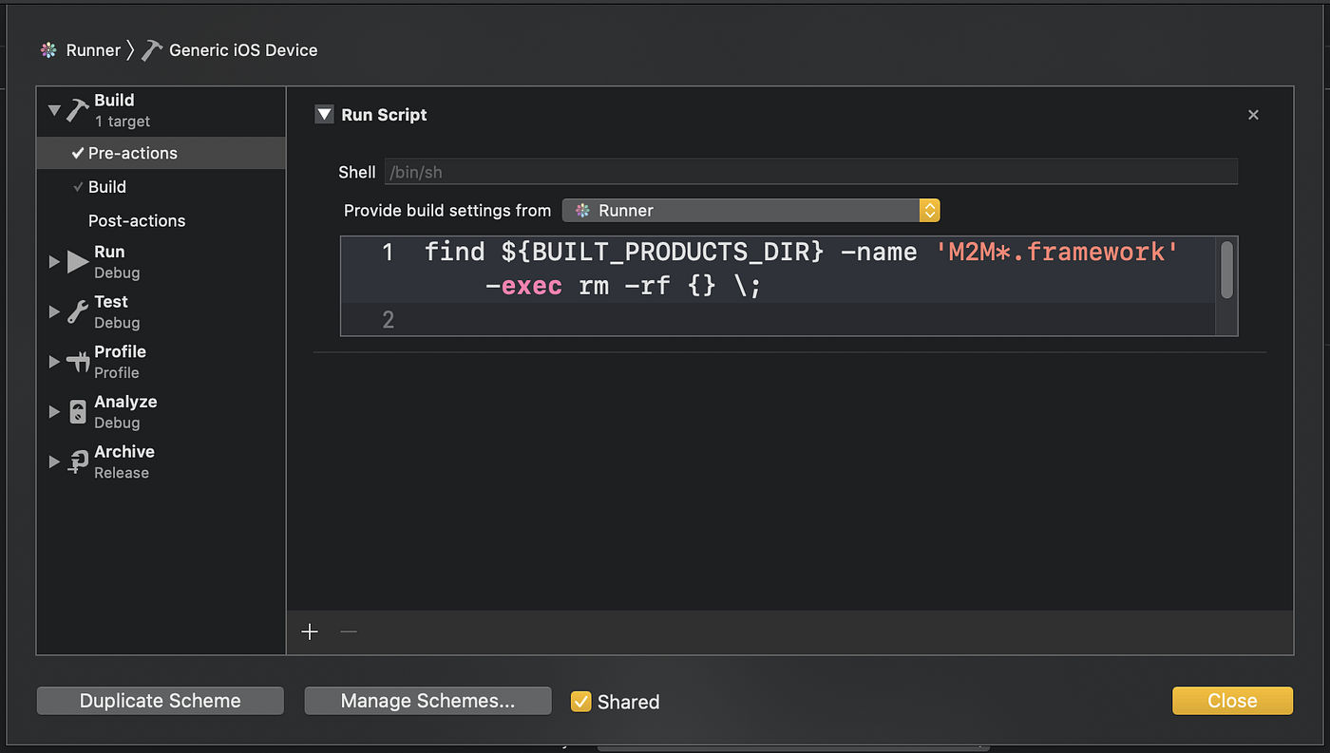
Task: Expand the Test section triangle
Action: click(54, 311)
